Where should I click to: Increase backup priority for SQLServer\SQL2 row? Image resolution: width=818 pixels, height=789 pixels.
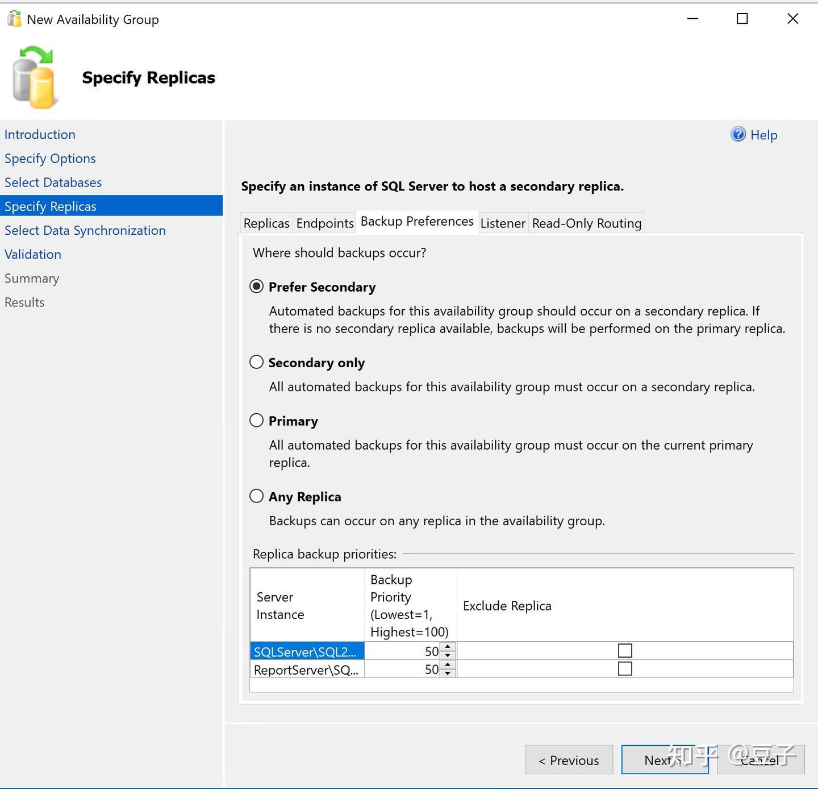[448, 647]
